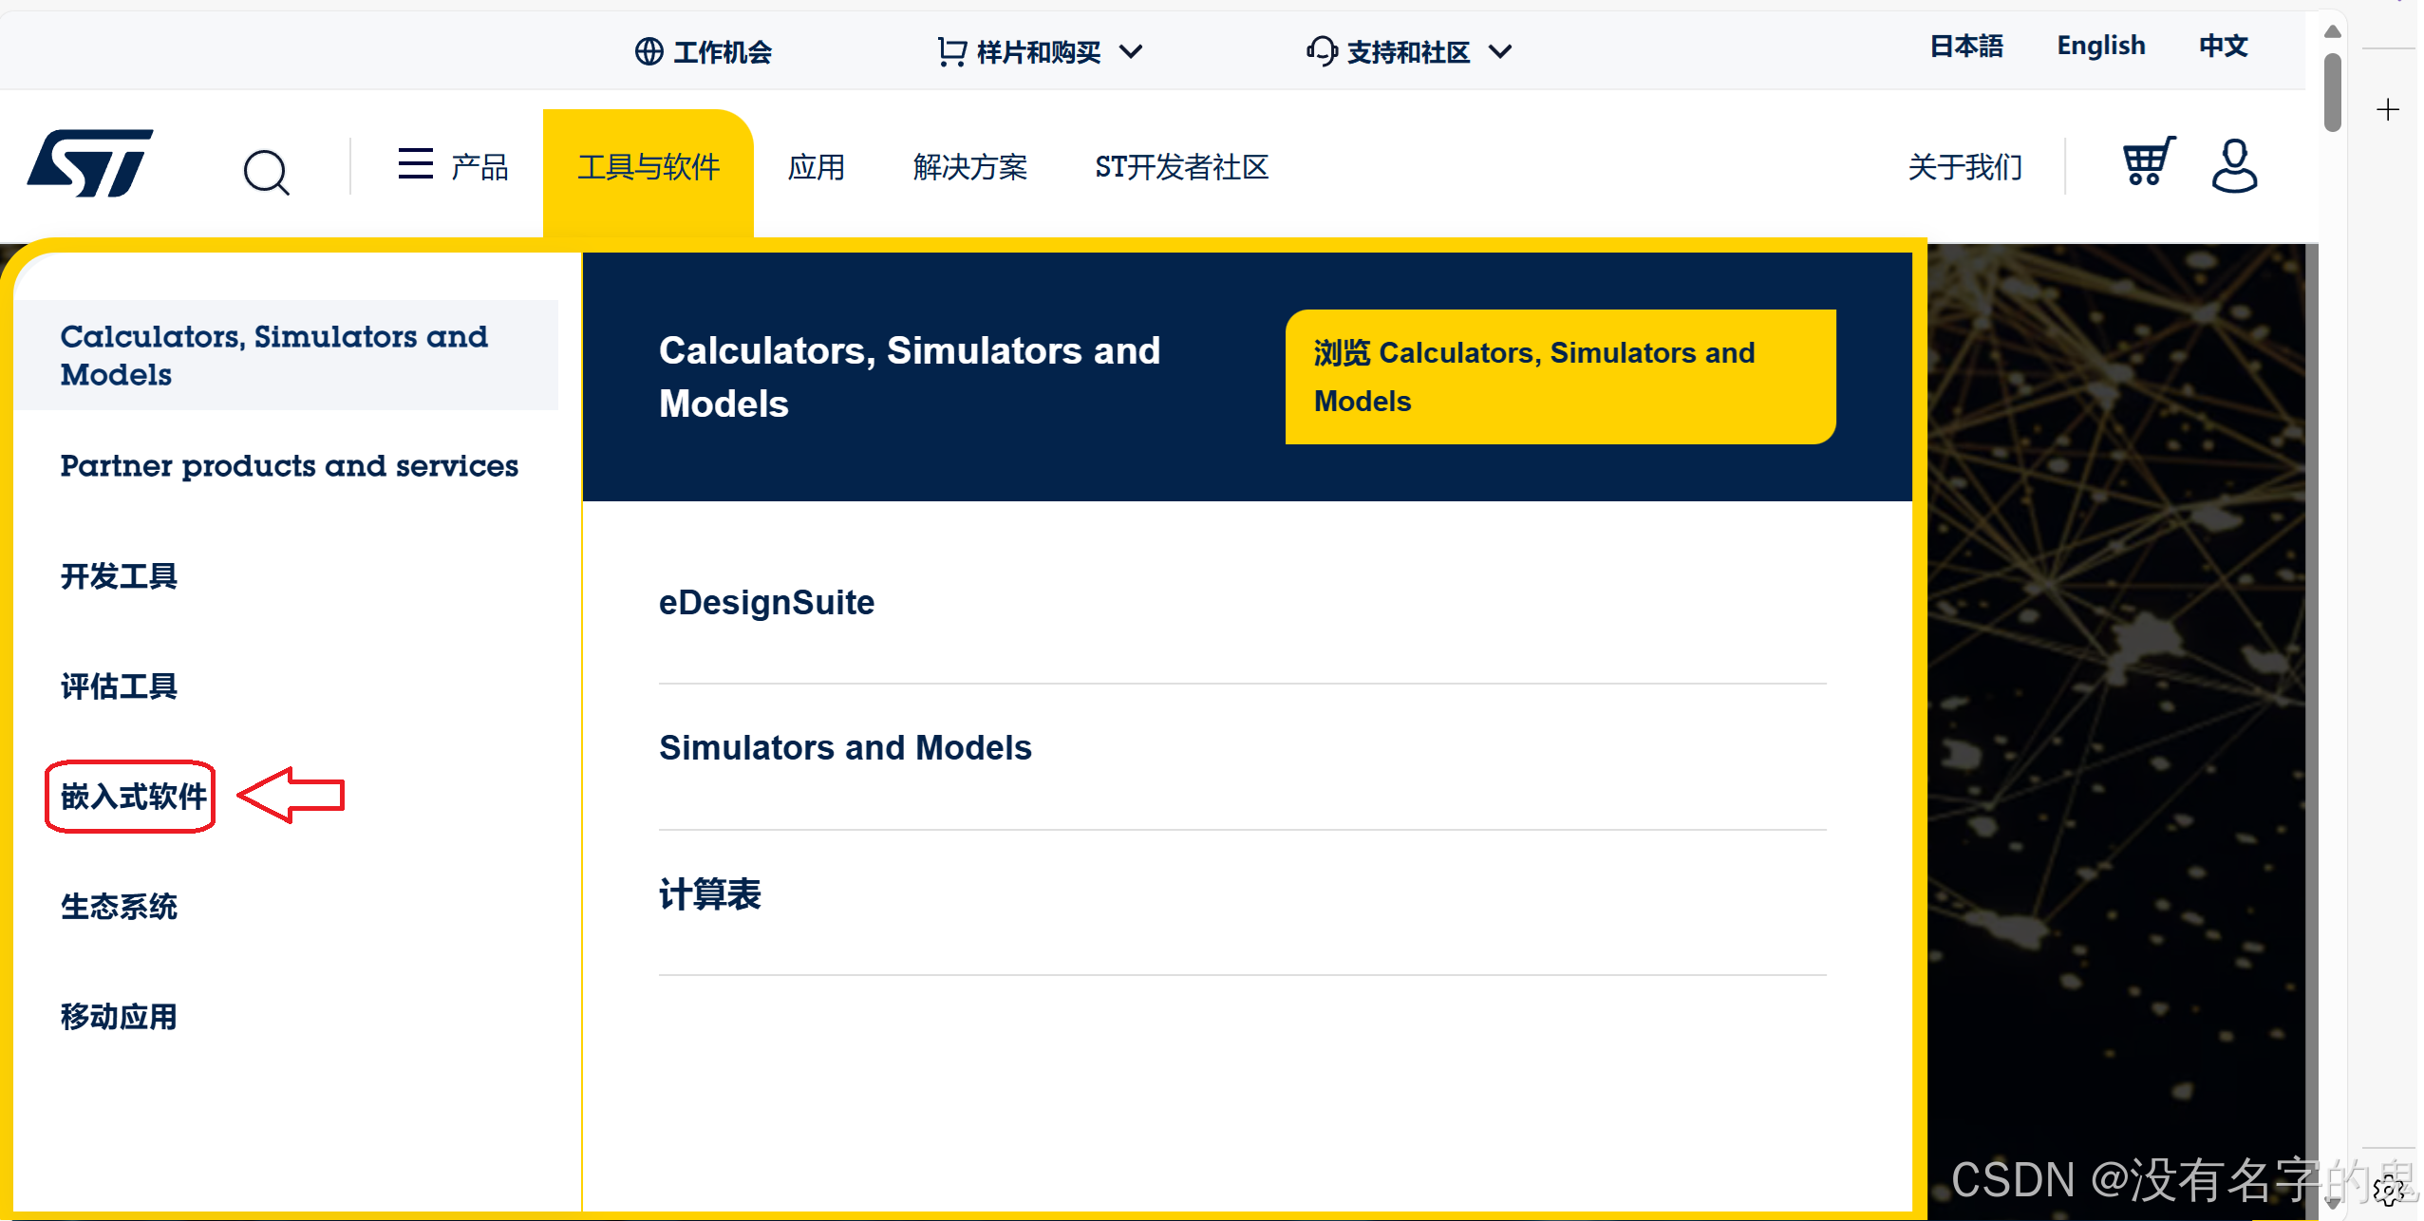
Task: Click the plus icon in the browser sidebar
Action: pyautogui.click(x=2388, y=109)
